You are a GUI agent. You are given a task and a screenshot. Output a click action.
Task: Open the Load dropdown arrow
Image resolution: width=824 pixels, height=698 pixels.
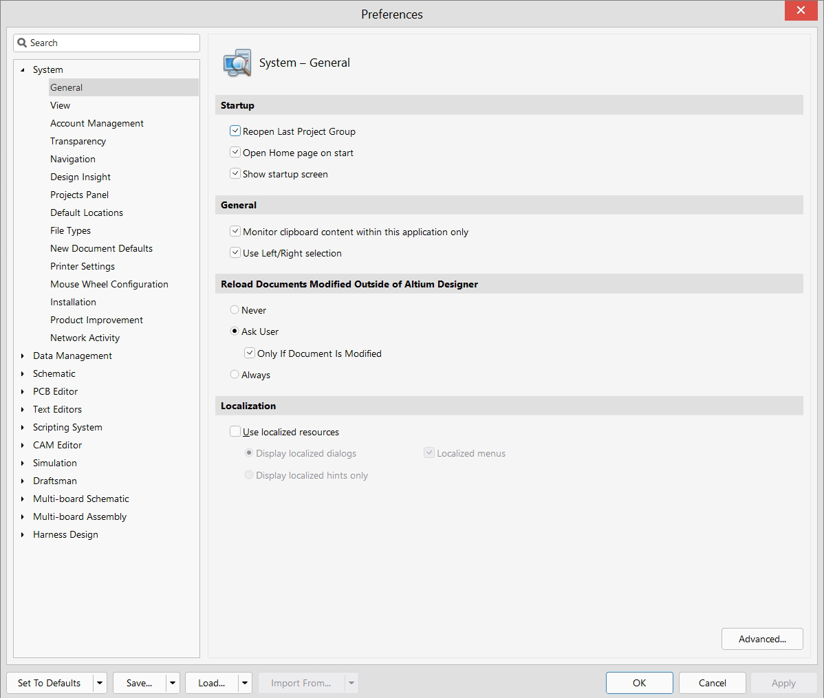click(245, 683)
